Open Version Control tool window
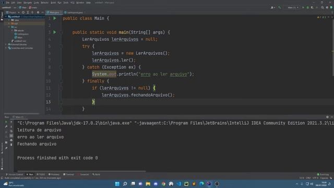 14,174
